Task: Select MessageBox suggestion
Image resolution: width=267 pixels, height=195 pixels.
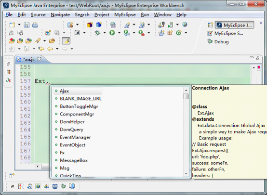Action: click(x=74, y=160)
